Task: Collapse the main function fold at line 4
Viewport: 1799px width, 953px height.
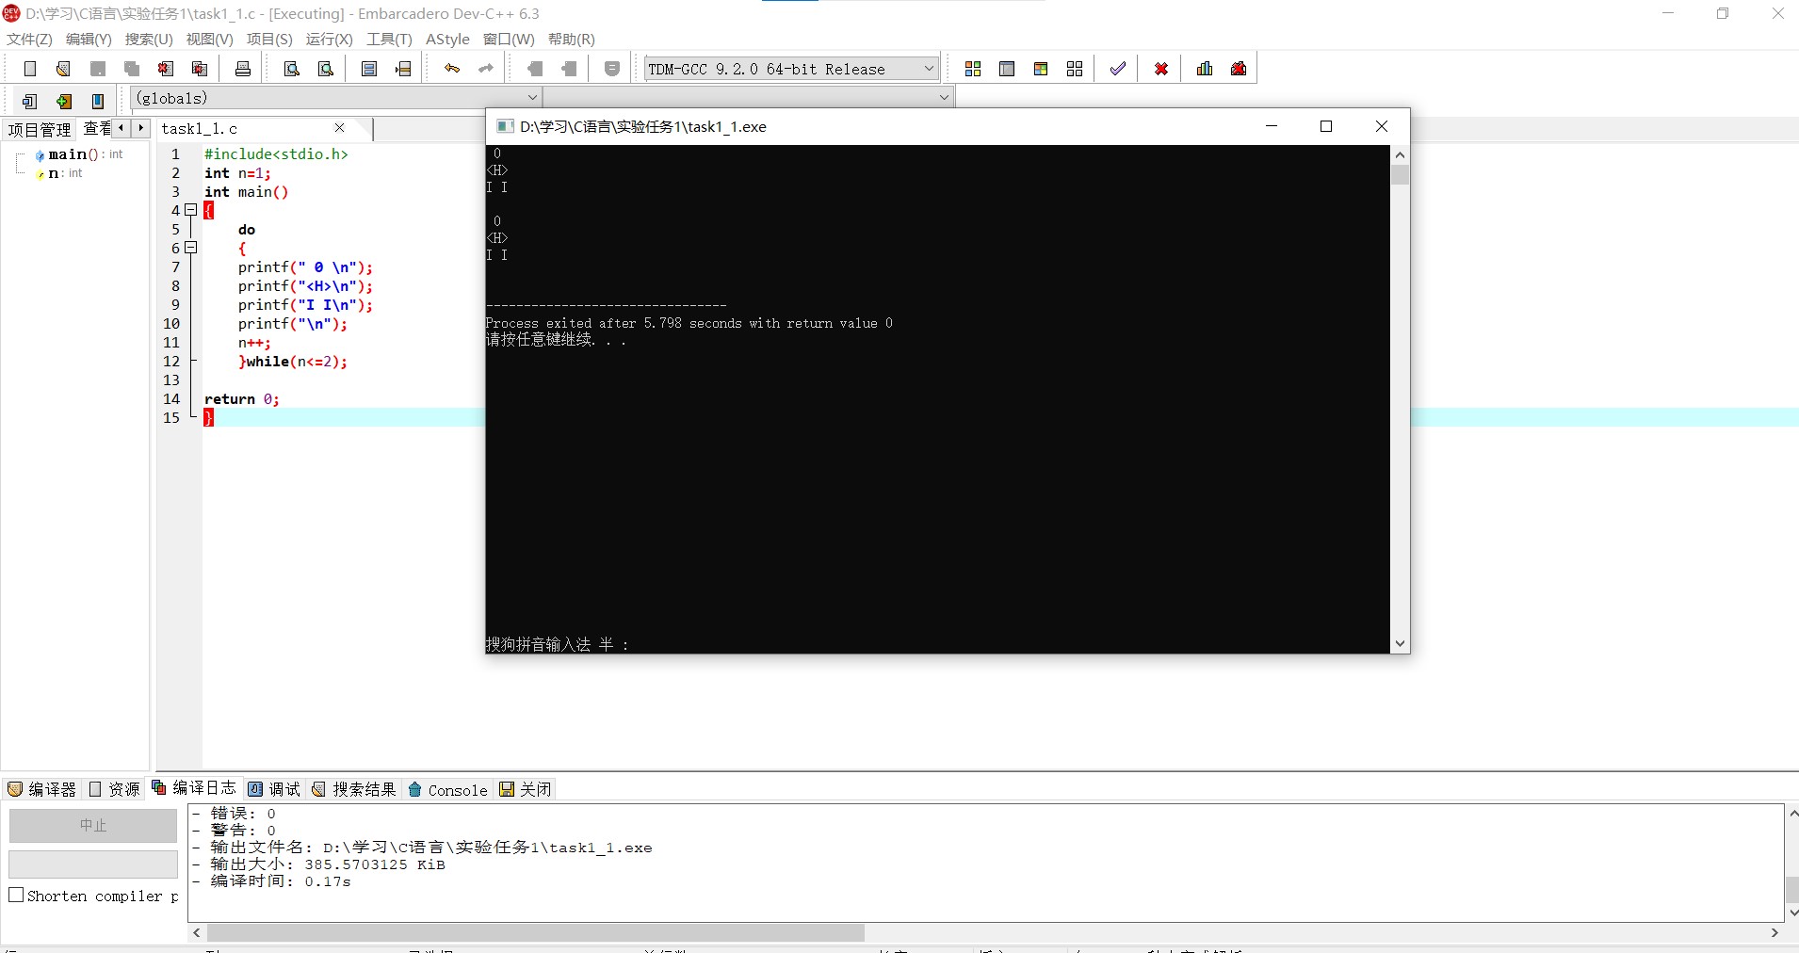Action: (x=190, y=210)
